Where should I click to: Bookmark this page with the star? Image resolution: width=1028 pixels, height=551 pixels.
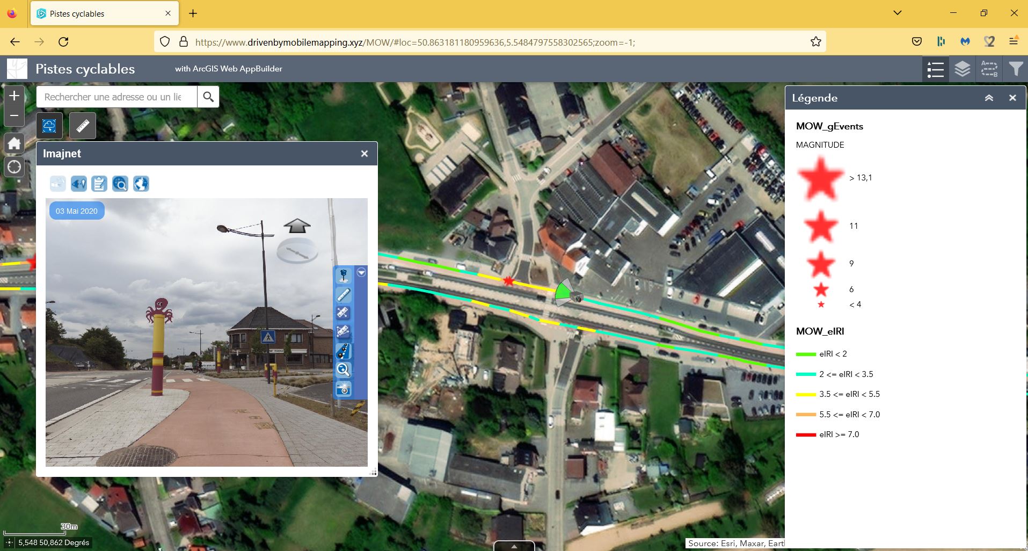point(816,42)
